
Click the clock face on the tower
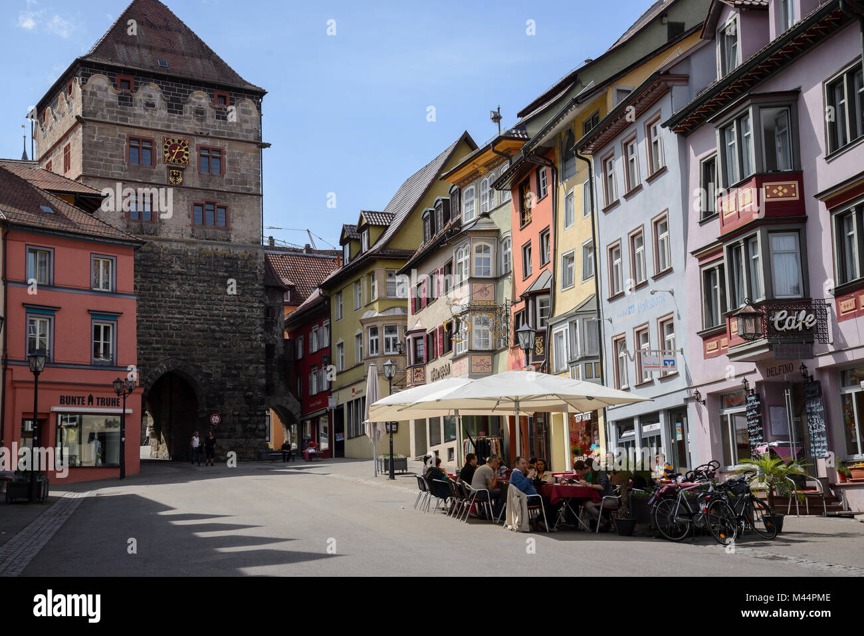[x=176, y=152]
